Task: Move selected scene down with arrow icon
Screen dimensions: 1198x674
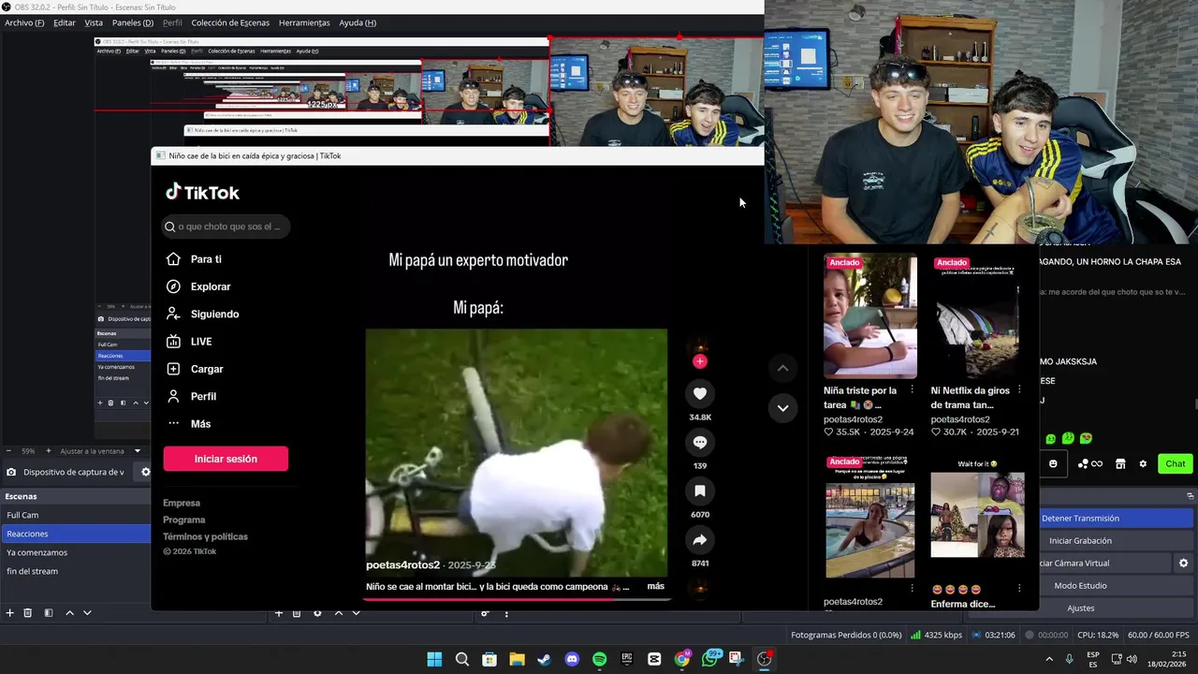Action: (x=87, y=613)
